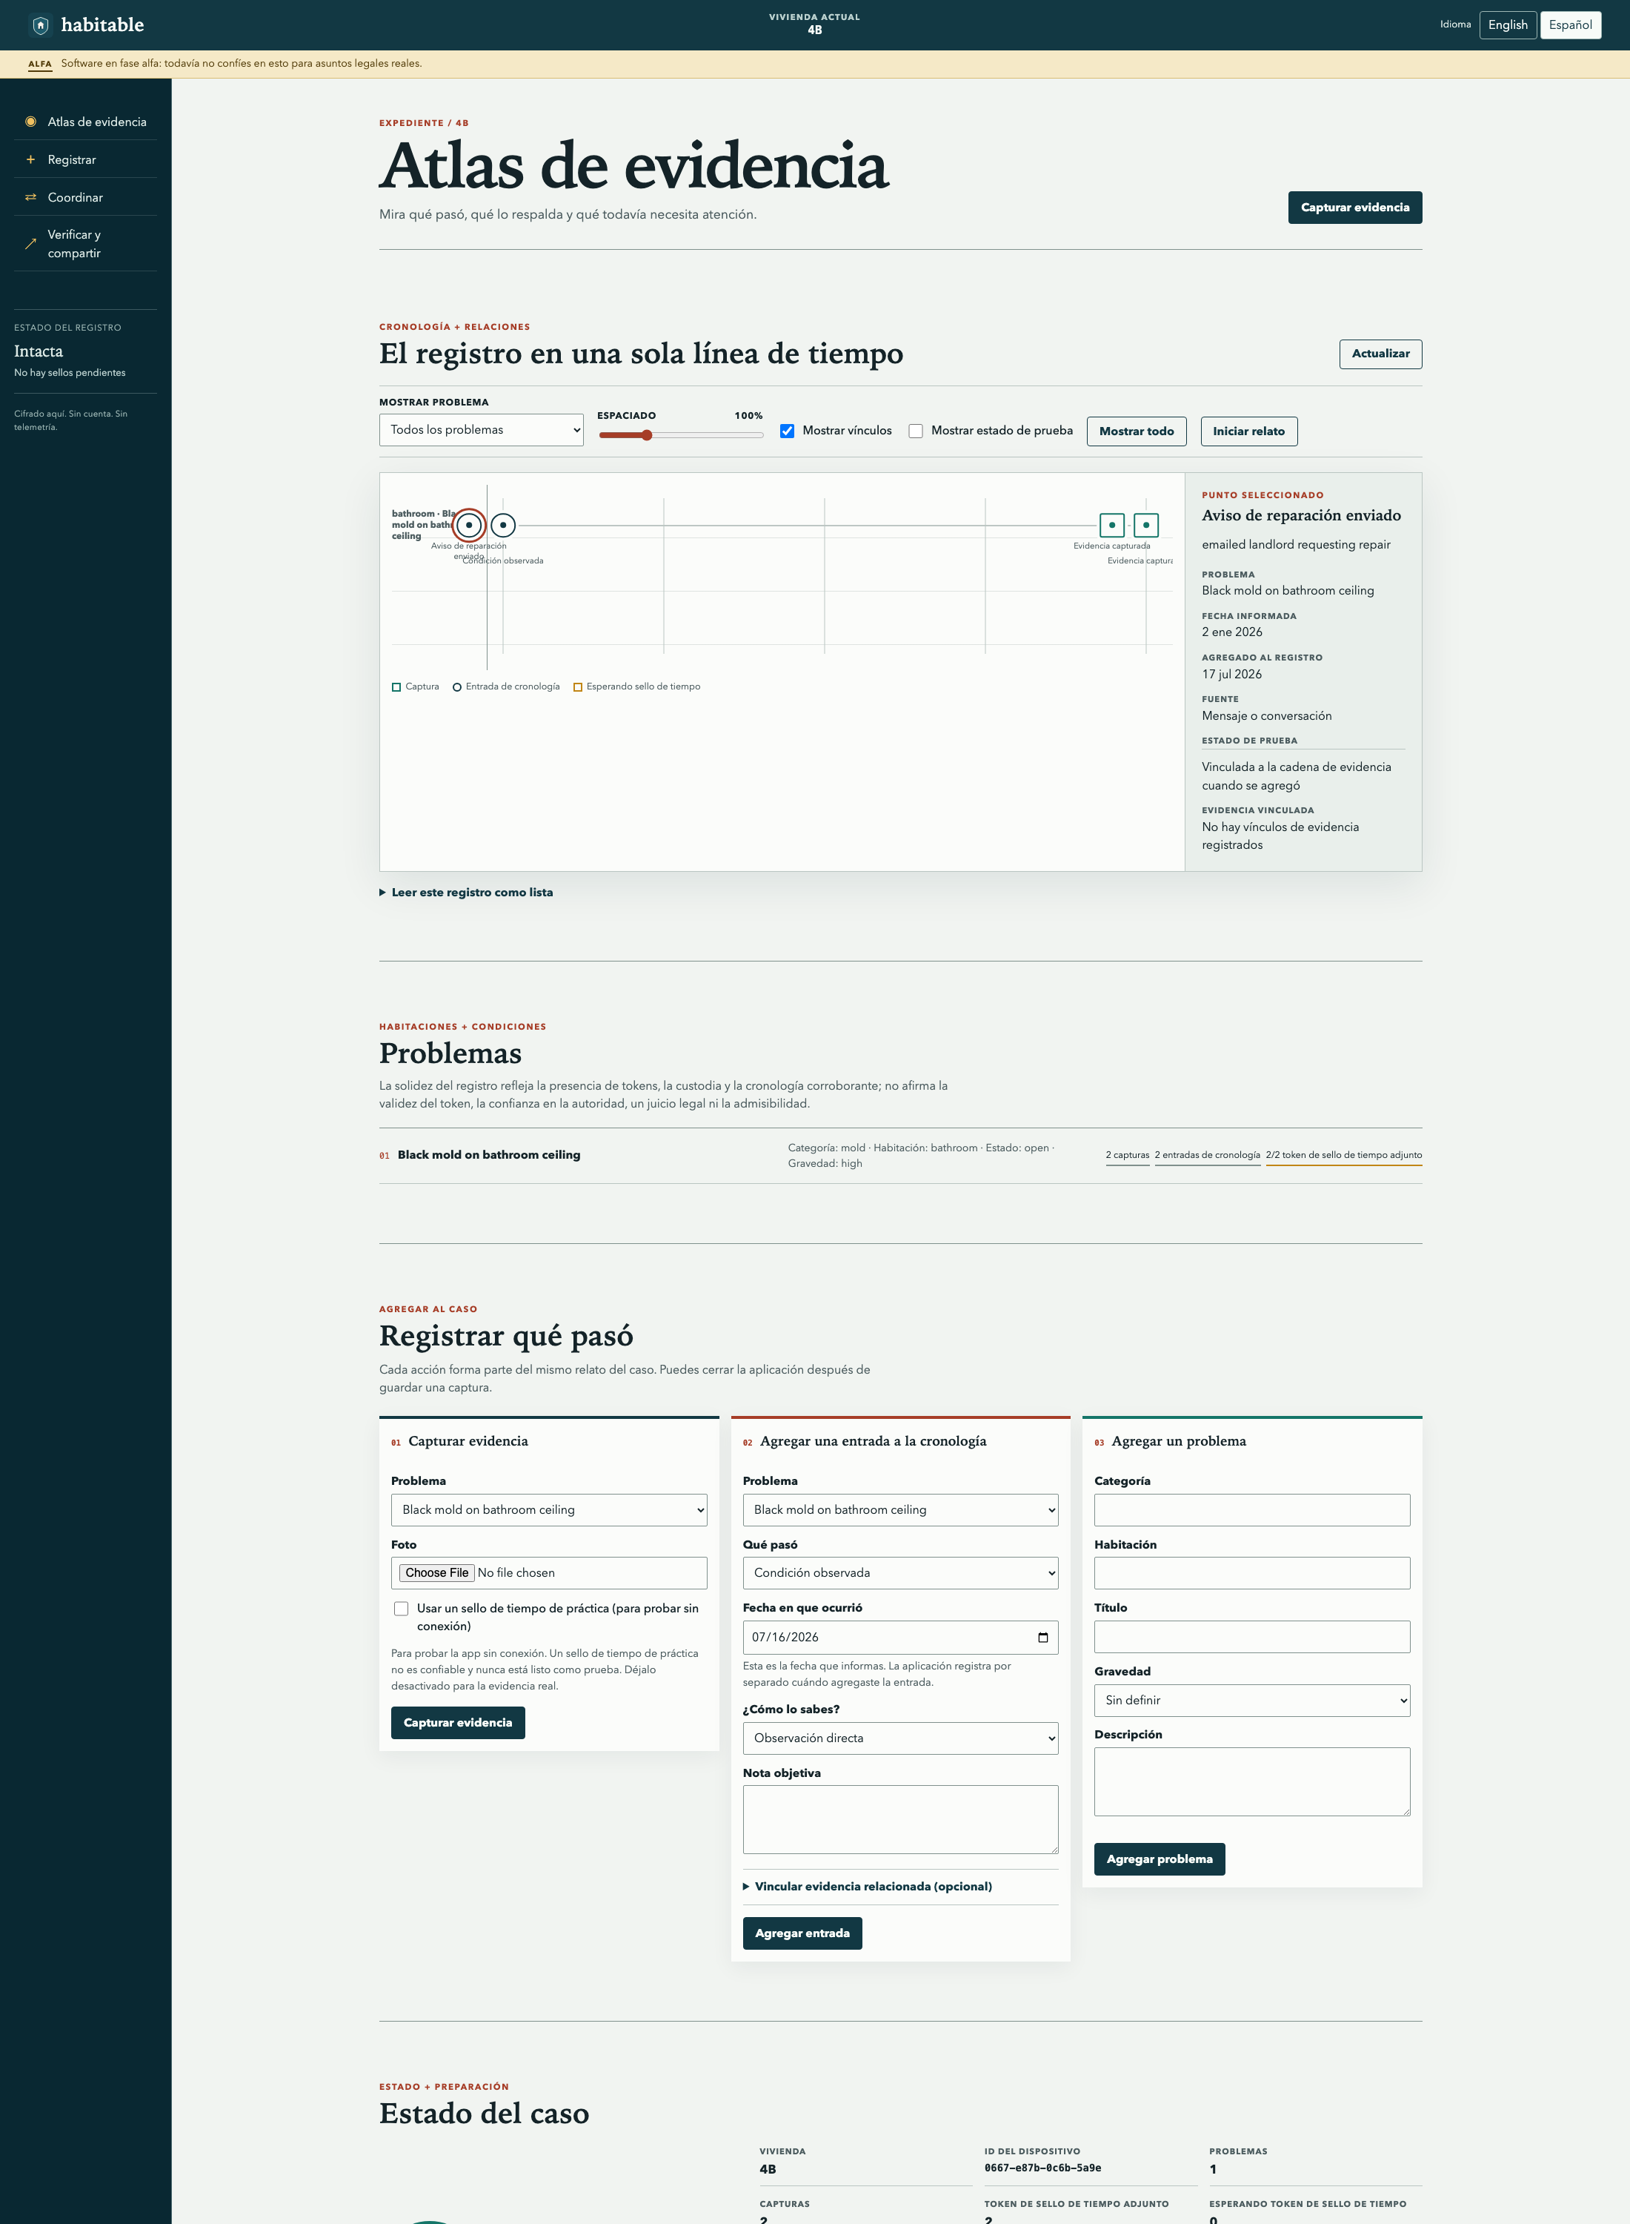Viewport: 1630px width, 2224px height.
Task: Click the plus icon beside Registrar
Action: click(30, 159)
